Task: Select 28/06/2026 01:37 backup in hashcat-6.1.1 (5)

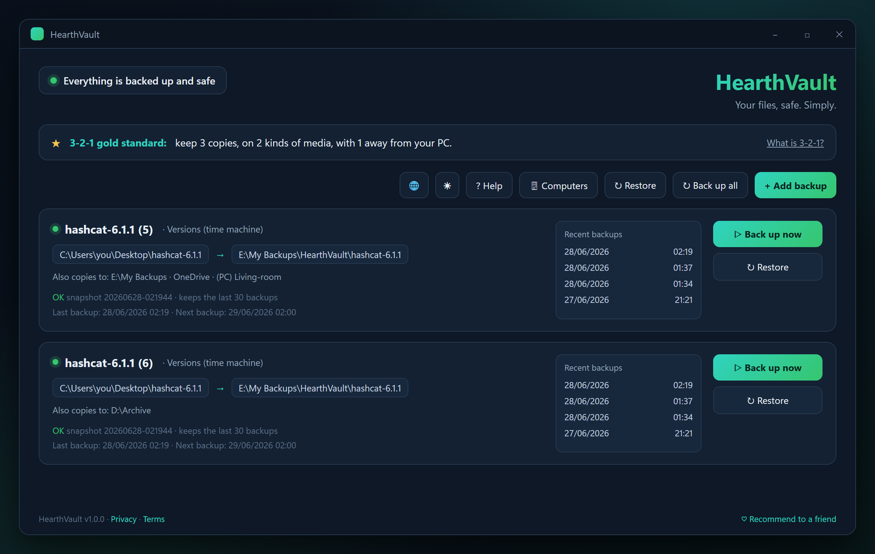Action: (x=628, y=267)
